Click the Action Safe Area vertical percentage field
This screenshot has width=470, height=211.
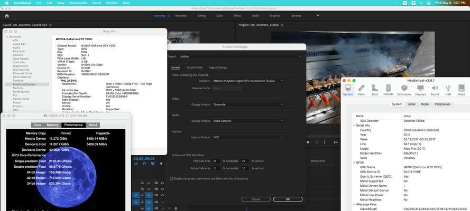click(x=245, y=169)
